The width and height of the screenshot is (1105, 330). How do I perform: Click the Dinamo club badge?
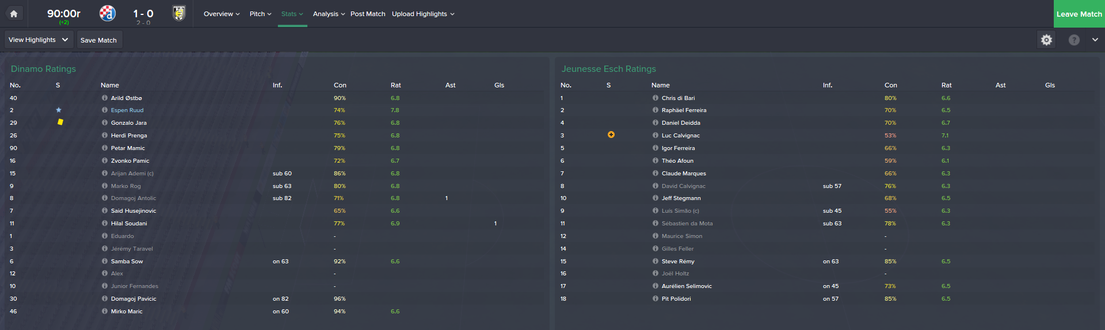pos(108,13)
